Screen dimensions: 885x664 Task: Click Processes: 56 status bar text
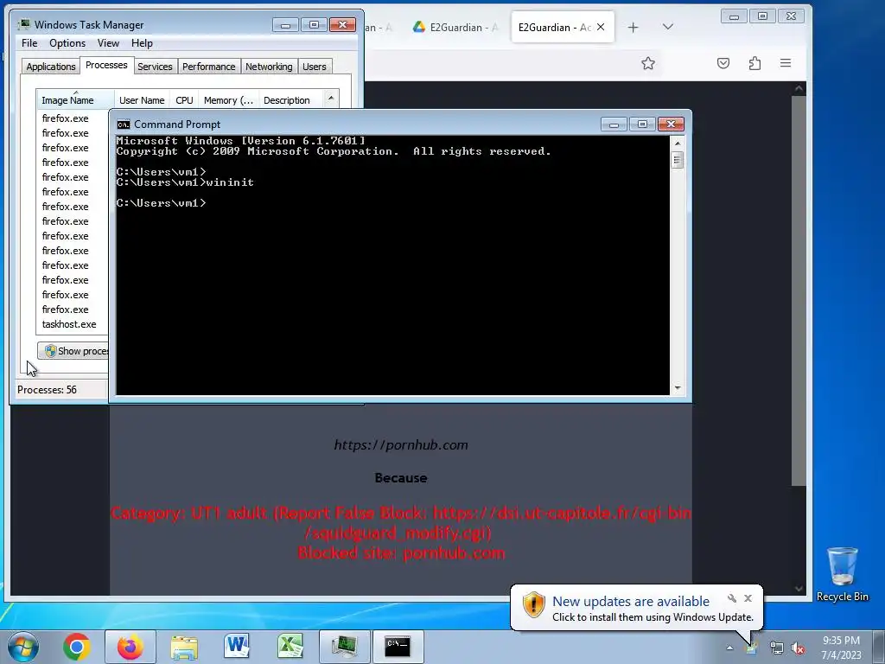(x=47, y=390)
